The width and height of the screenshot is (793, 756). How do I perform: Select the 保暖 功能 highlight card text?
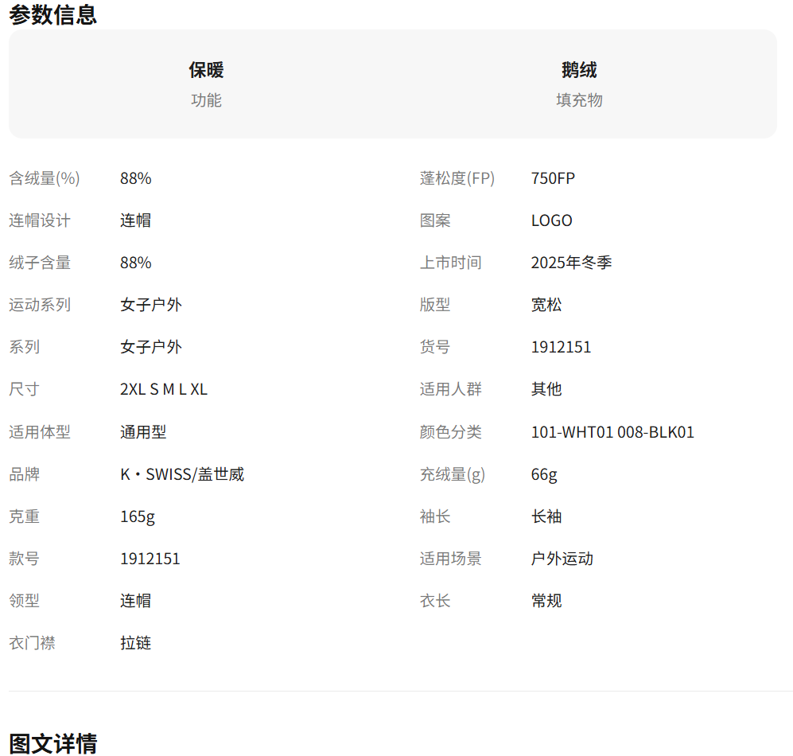pyautogui.click(x=206, y=70)
